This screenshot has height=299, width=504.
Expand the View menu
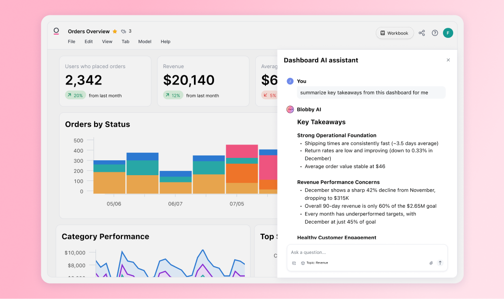pos(107,42)
